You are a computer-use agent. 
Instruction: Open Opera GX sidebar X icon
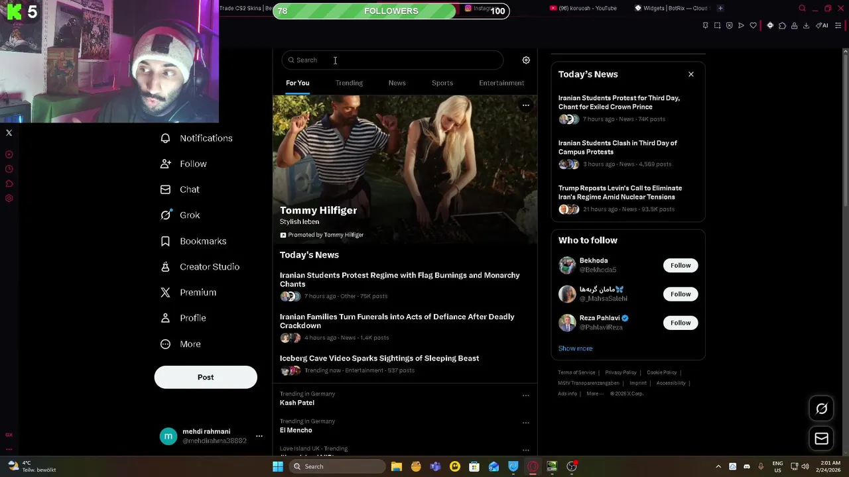(x=9, y=133)
